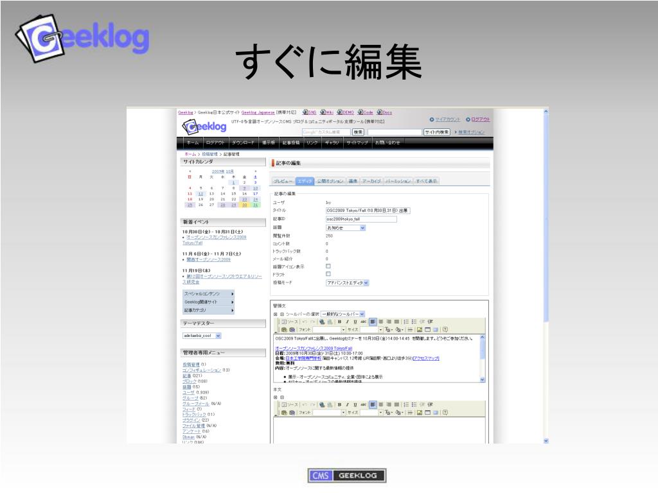This screenshot has width=658, height=493.
Task: Toggle Underline in the 冒頭文 editor toolbar
Action: tap(355, 322)
